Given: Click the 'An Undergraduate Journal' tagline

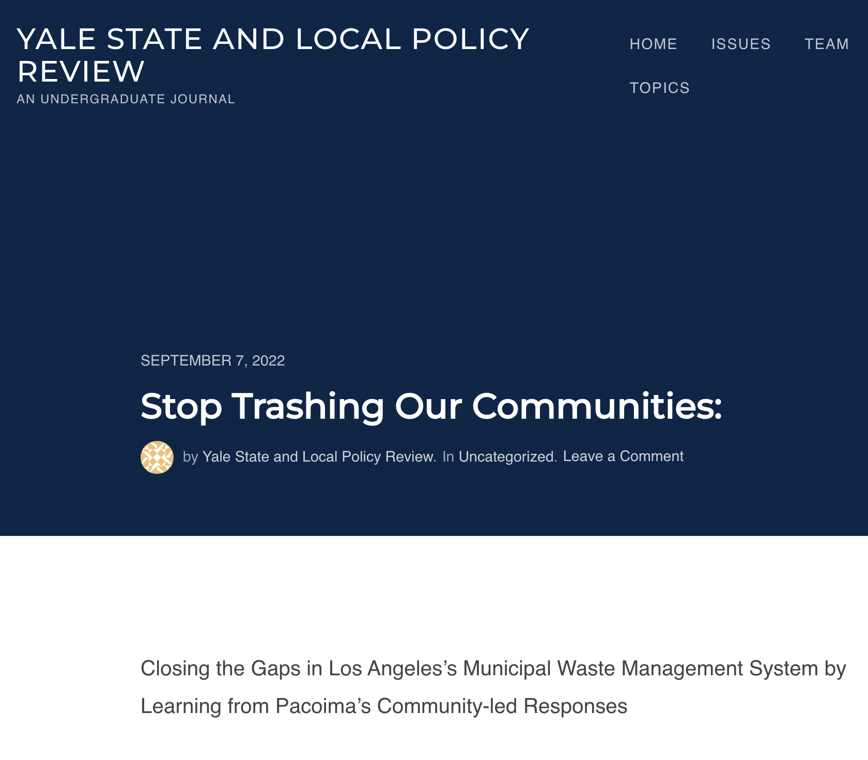Looking at the screenshot, I should point(126,99).
